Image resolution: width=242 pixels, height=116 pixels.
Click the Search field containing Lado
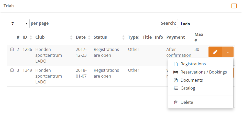206,24
